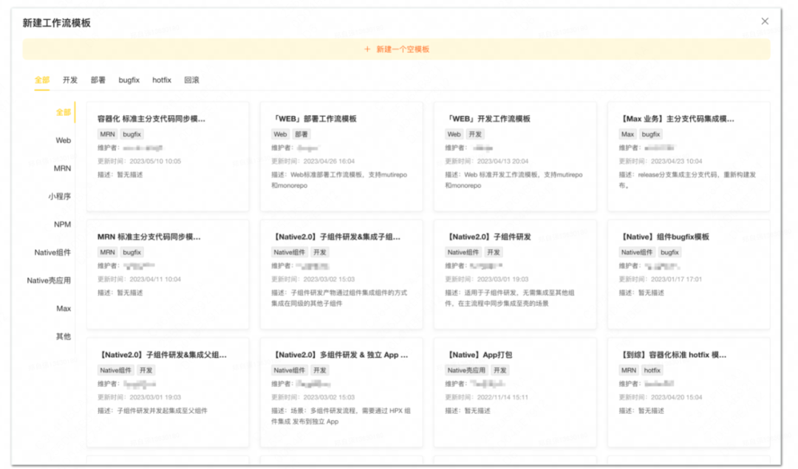Screen dimensions: 798x469
Task: Choose NPM category in sidebar
Action: [x=62, y=224]
